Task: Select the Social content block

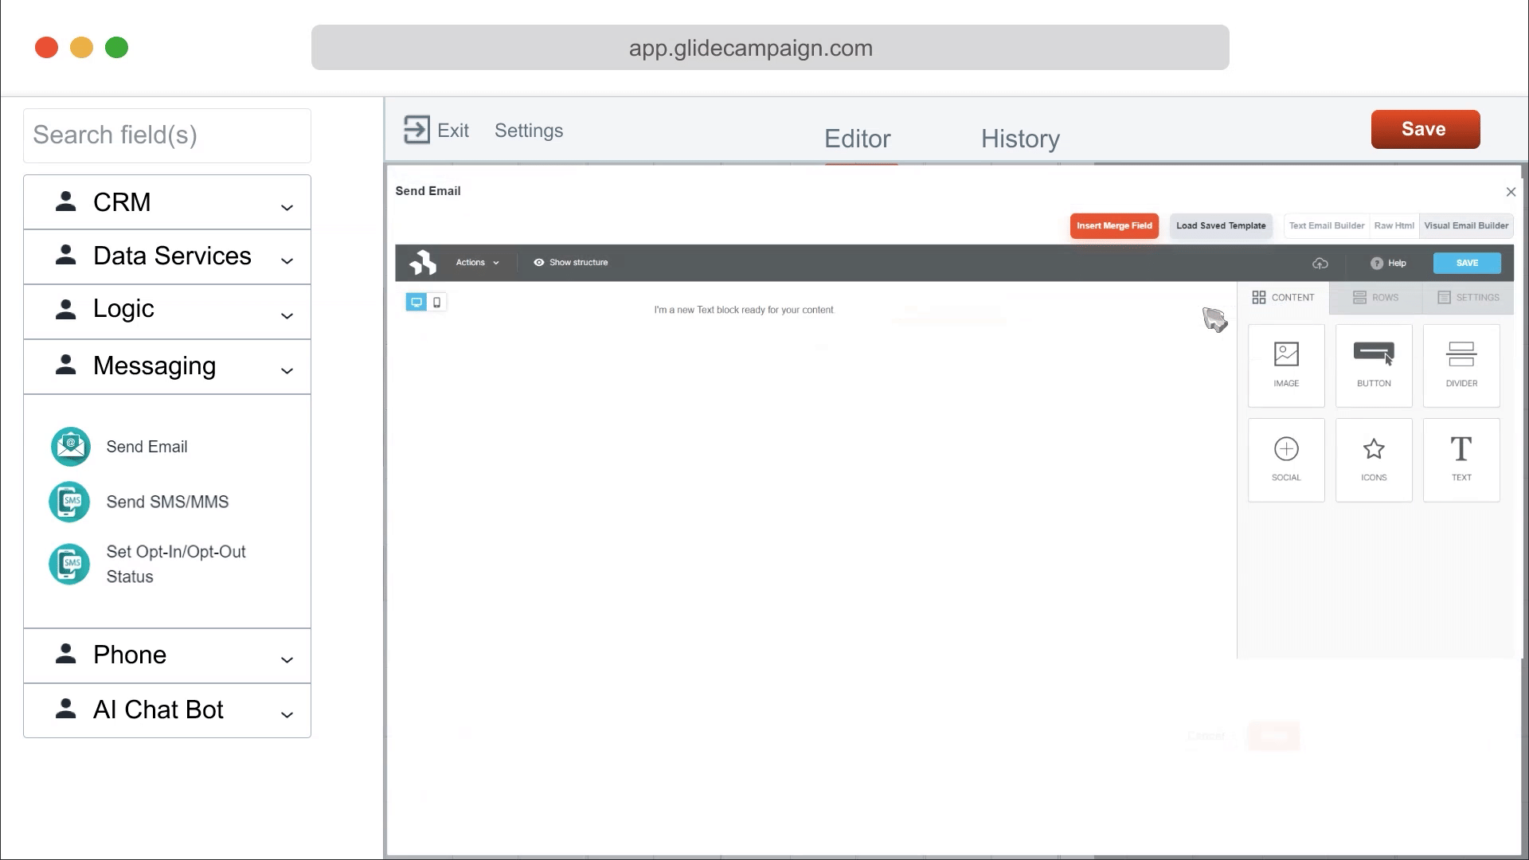Action: click(x=1286, y=459)
